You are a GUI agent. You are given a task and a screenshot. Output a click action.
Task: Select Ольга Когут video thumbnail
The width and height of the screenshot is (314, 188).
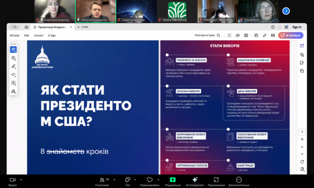259,11
